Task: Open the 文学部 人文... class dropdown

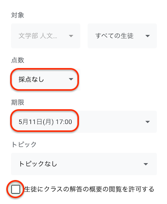Action: click(x=46, y=36)
